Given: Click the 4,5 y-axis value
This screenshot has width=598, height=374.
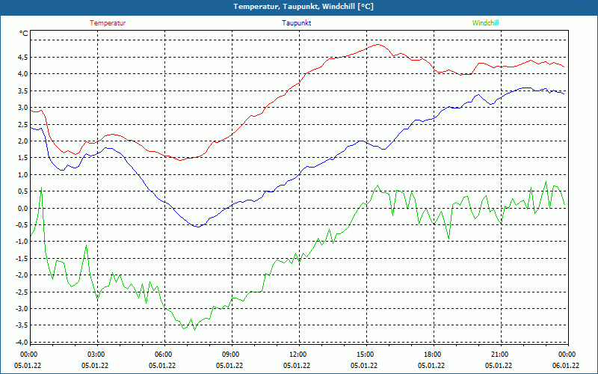Looking at the screenshot, I should [x=22, y=58].
